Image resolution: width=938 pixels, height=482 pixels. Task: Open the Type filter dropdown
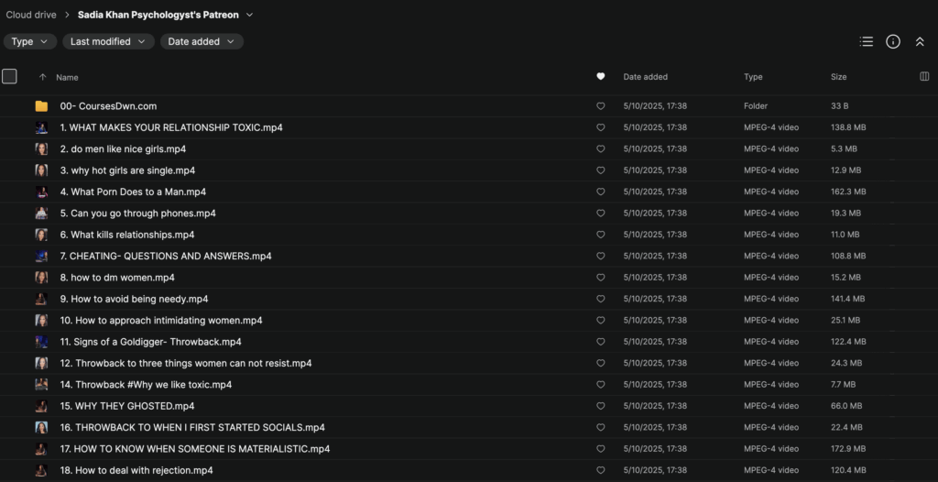coord(30,41)
